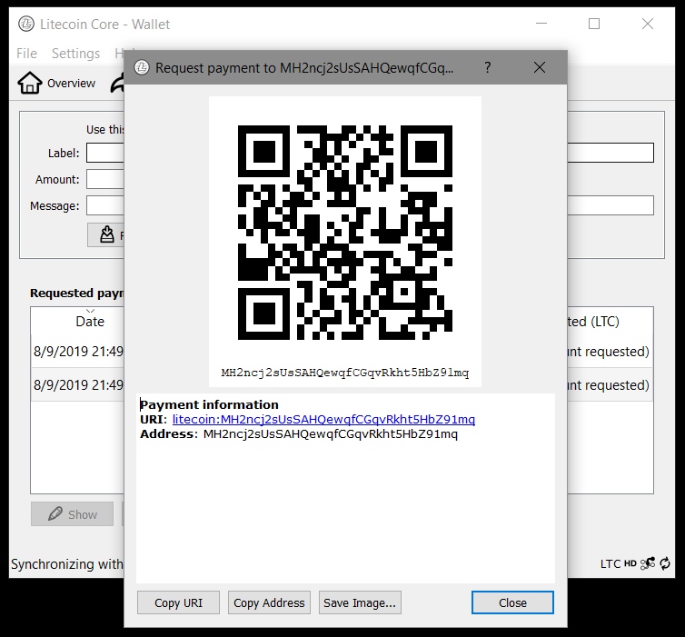The width and height of the screenshot is (685, 637).
Task: Click the Synchronizing with status text
Action: (67, 564)
